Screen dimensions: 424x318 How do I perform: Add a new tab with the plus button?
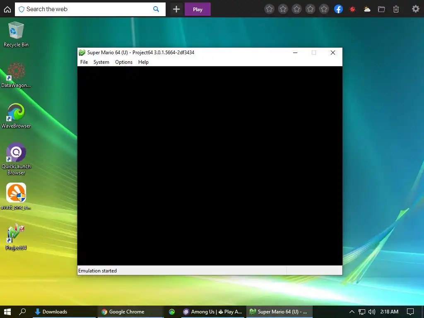[176, 9]
